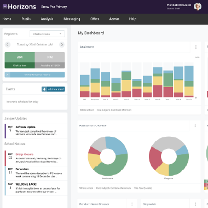Image resolution: width=208 pixels, height=208 pixels.
Task: Open the Analysis menu
Action: (x=47, y=19)
